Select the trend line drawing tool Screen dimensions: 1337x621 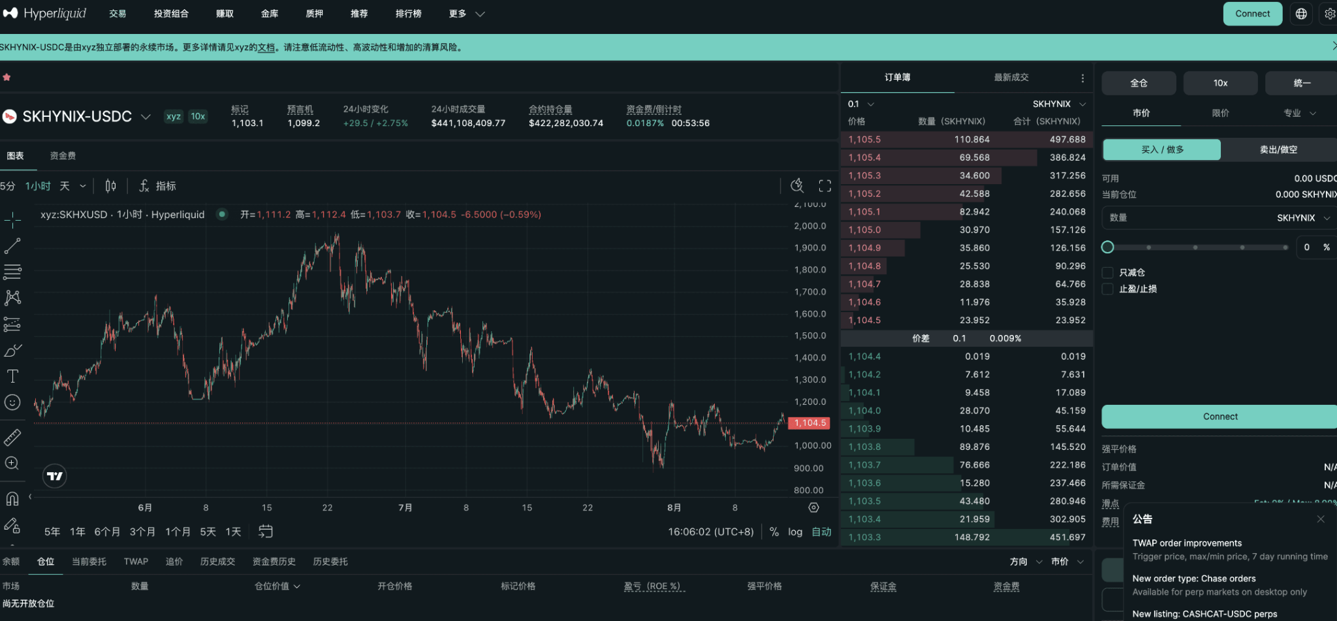(x=12, y=246)
